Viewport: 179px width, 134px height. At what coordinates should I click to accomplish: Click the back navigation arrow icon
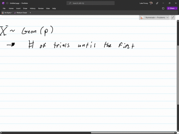coord(7,3)
